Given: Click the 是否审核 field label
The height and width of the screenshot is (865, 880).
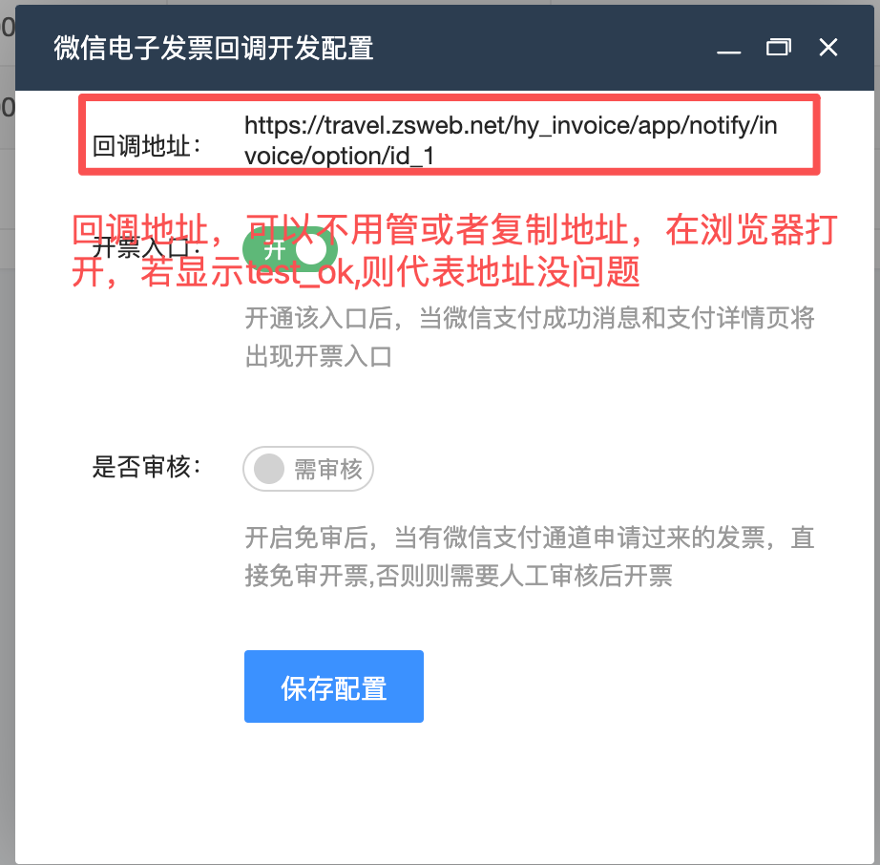Looking at the screenshot, I should click(146, 467).
